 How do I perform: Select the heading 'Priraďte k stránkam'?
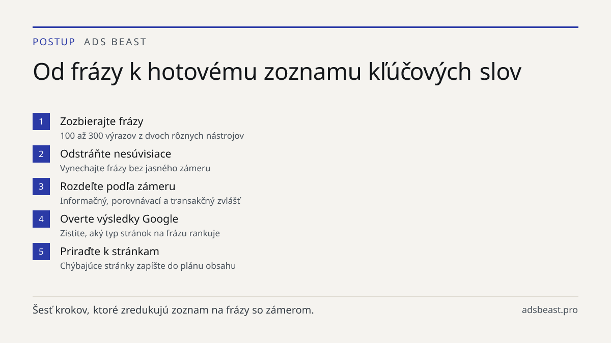point(109,252)
